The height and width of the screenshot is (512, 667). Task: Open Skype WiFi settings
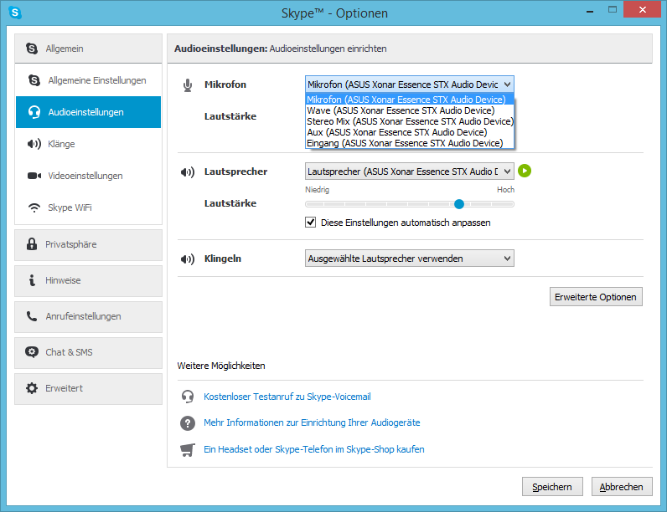point(89,207)
